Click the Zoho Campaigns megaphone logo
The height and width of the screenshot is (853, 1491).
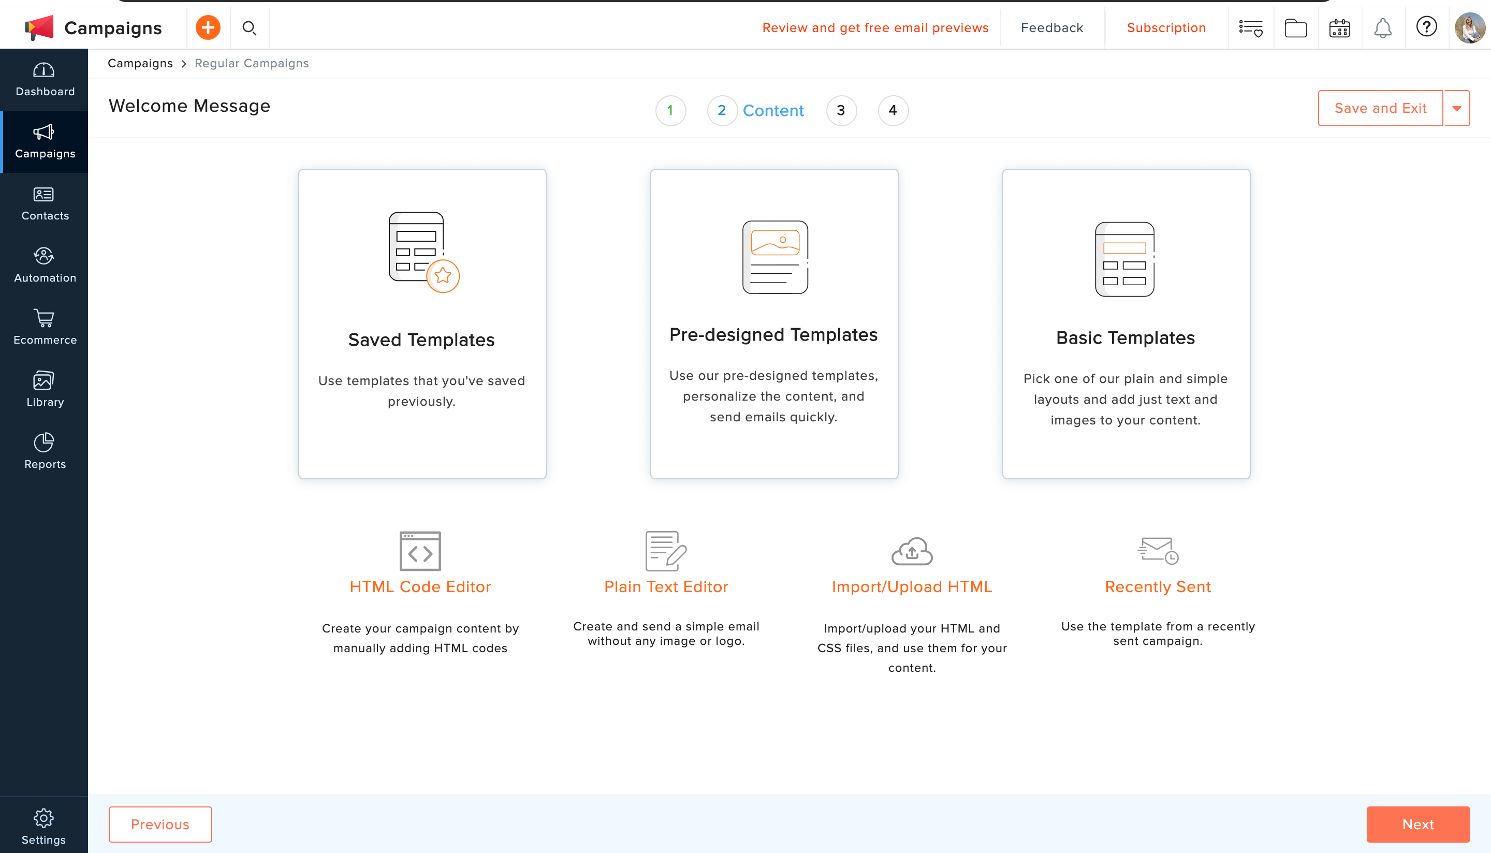[39, 27]
